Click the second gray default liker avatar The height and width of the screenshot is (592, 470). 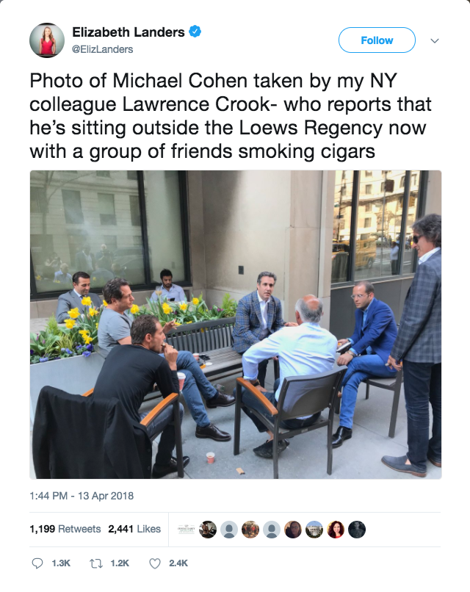point(272,529)
